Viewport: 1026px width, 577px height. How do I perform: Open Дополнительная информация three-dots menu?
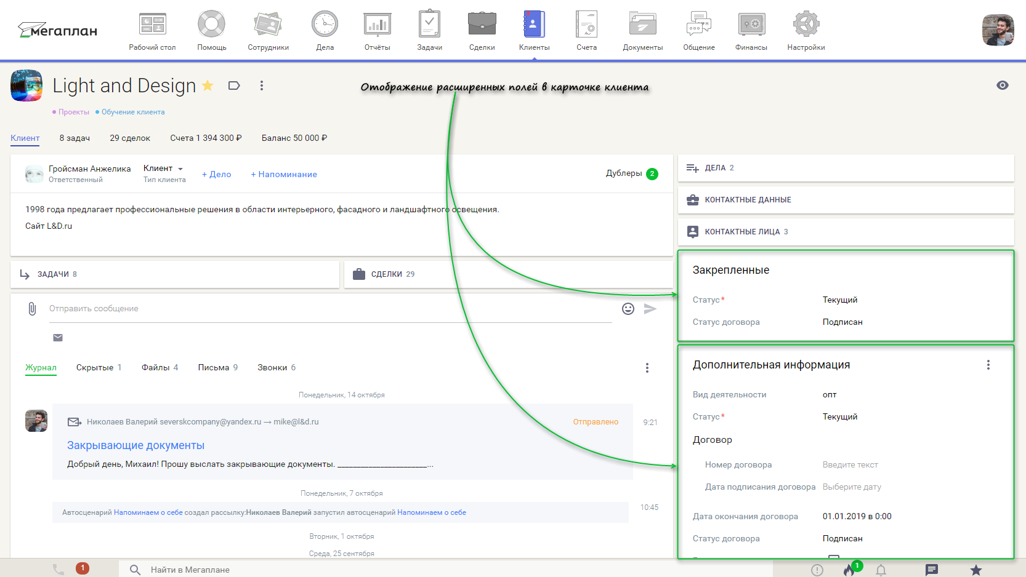(988, 365)
